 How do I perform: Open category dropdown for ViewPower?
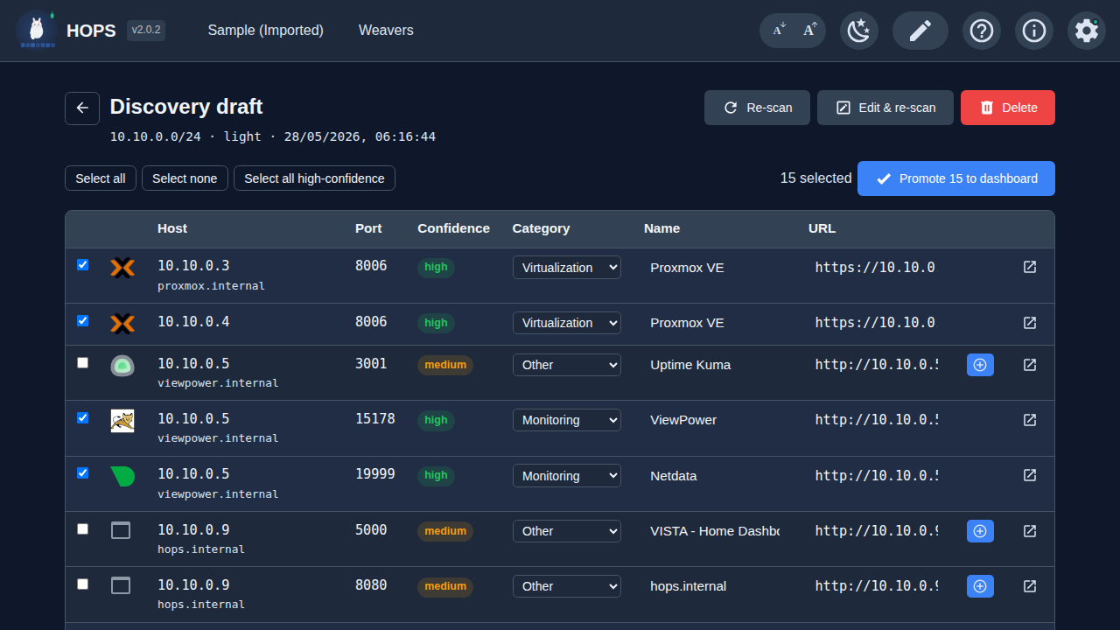tap(567, 420)
